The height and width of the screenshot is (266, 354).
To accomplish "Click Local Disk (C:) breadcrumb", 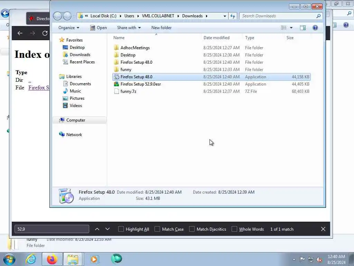I will [103, 16].
